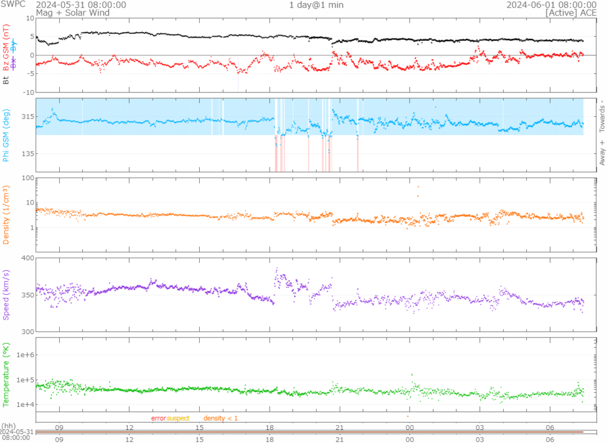607x443 pixels.
Task: Click the Speed (km/s) axis label
Action: coord(7,294)
